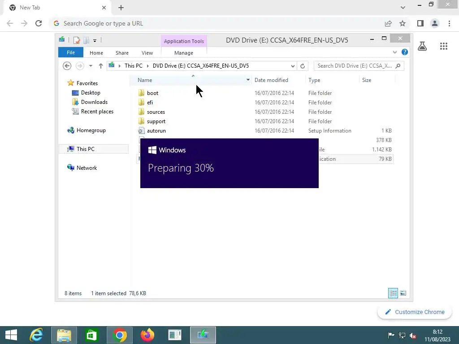Open the View ribbon tab
The image size is (459, 344).
pos(147,53)
